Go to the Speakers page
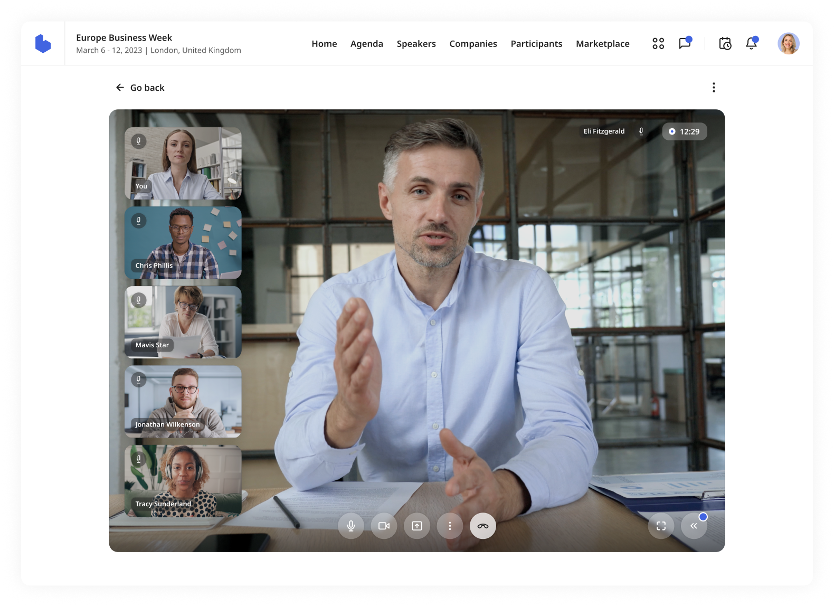This screenshot has width=834, height=607. point(416,44)
